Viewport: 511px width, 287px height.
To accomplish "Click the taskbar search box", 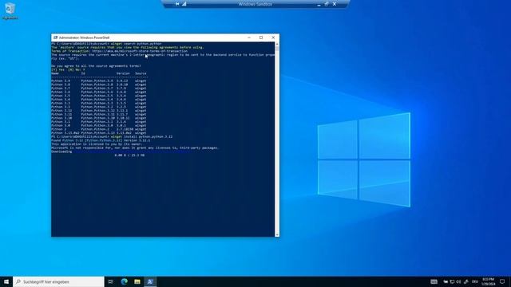I will 58,281.
